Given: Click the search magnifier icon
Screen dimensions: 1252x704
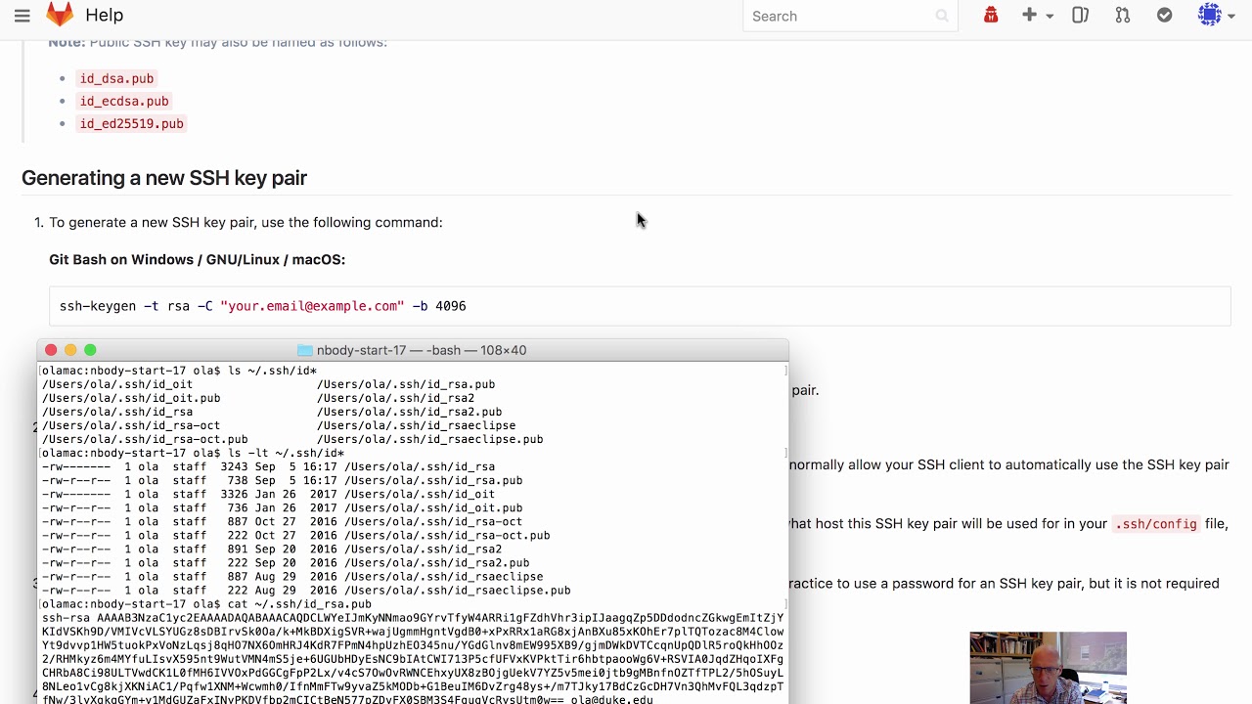Looking at the screenshot, I should [942, 16].
